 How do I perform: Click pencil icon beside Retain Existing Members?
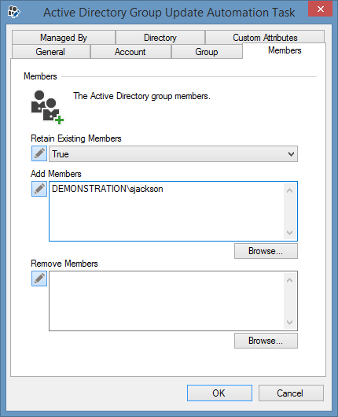click(39, 153)
